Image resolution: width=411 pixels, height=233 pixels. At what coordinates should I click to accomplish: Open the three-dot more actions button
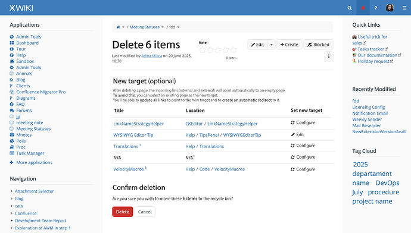click(329, 56)
